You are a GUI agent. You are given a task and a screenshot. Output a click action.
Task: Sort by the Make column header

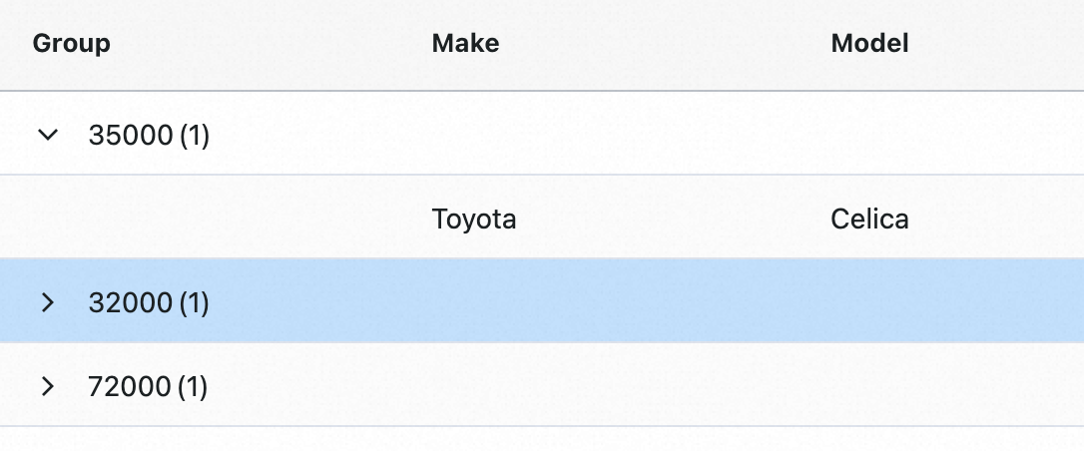click(x=465, y=43)
